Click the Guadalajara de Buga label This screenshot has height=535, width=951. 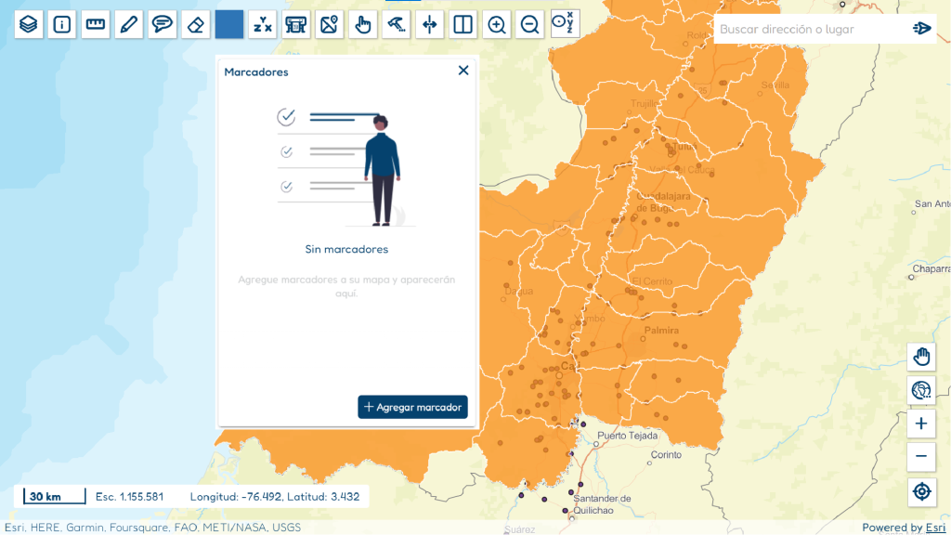663,202
